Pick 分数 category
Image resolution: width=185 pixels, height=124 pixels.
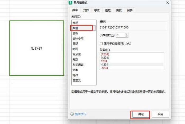[x=84, y=59]
